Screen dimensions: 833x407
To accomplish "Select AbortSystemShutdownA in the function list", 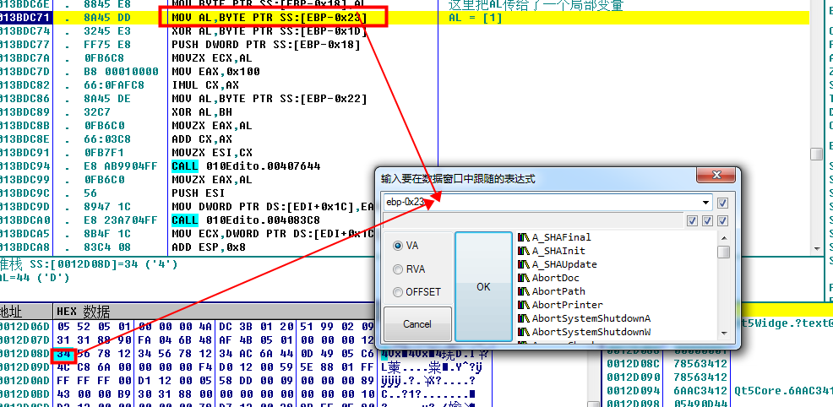I will (x=591, y=318).
